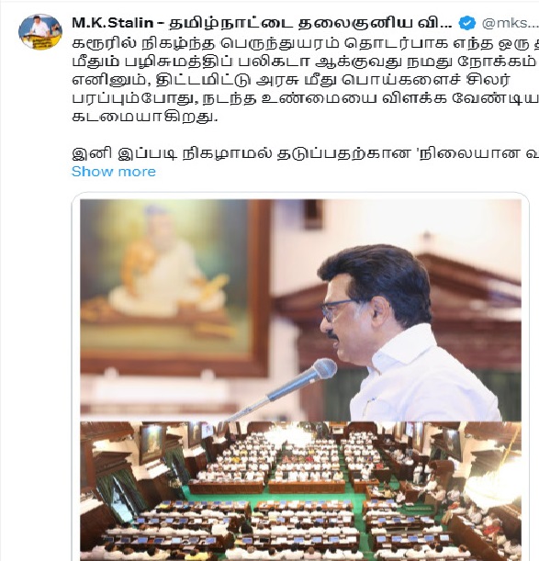Click the tweet line starting with எனினும், திட்டமிட்டு
The width and height of the screenshot is (539, 561).
coord(291,80)
